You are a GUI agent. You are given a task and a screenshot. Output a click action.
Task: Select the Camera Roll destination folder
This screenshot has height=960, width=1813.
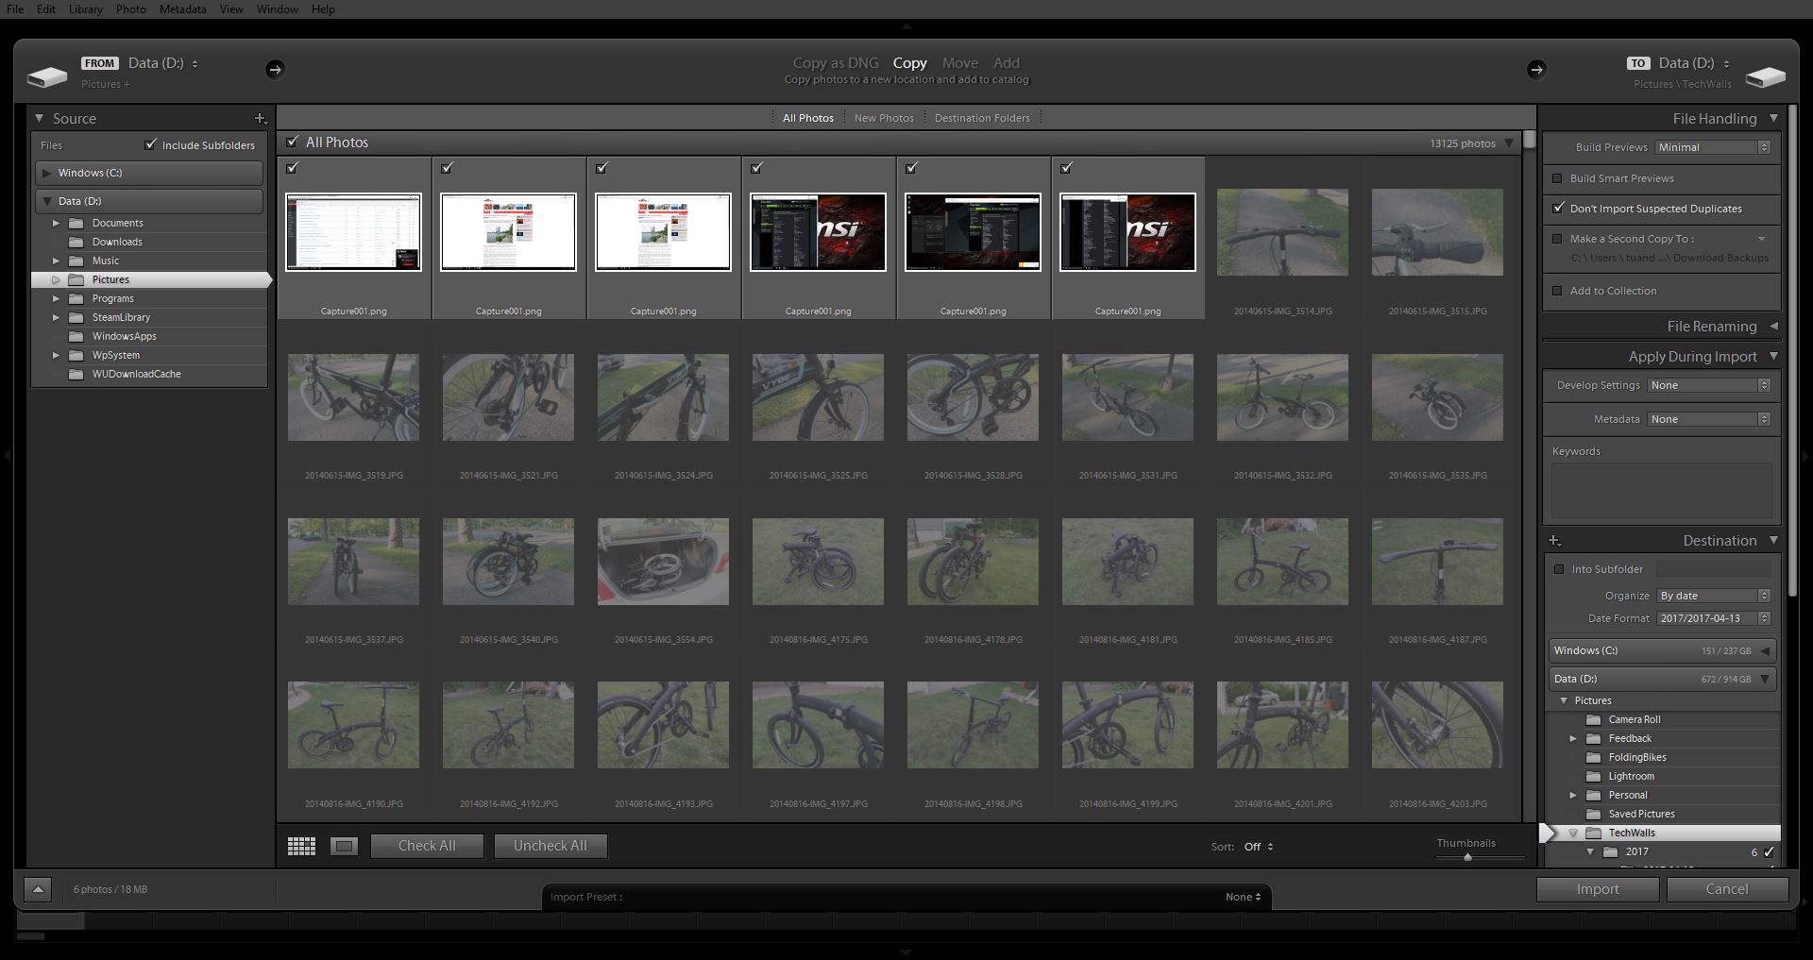coord(1635,719)
